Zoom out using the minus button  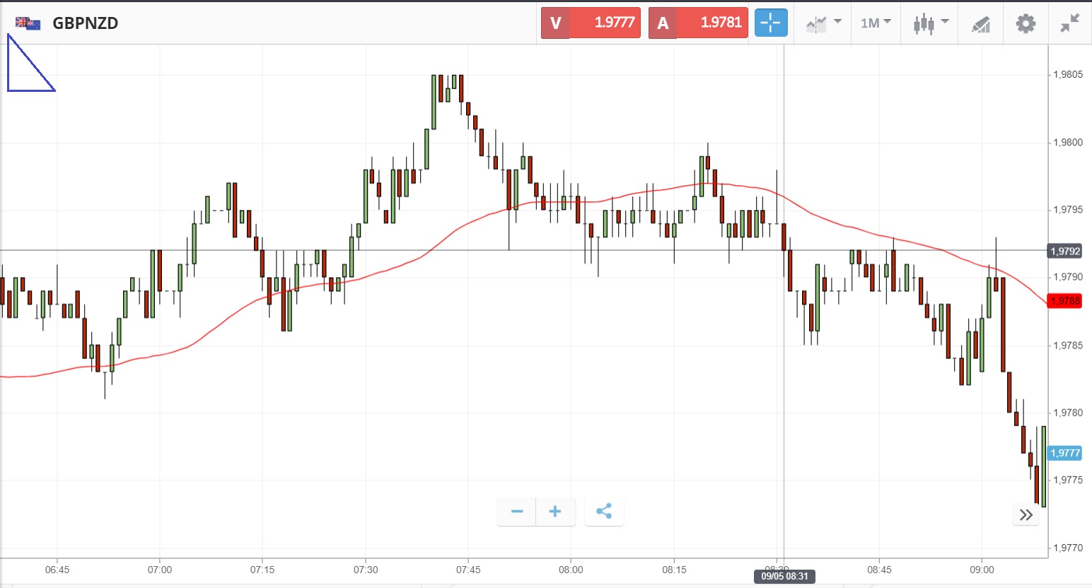coord(517,512)
